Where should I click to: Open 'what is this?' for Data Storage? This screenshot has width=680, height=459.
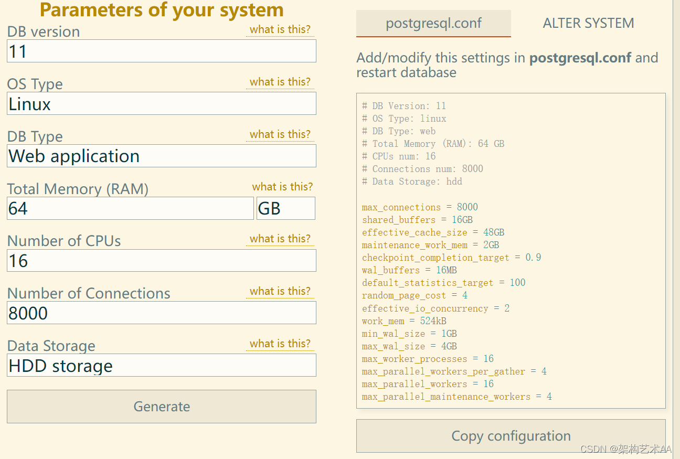click(x=280, y=344)
